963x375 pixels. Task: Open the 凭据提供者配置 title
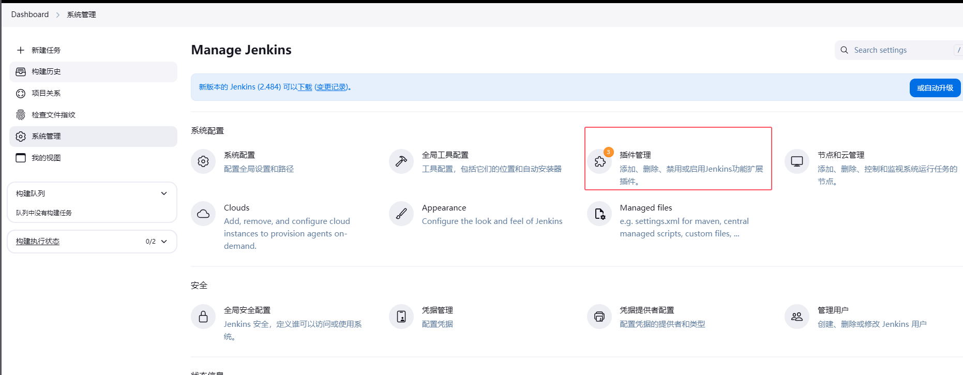point(647,310)
